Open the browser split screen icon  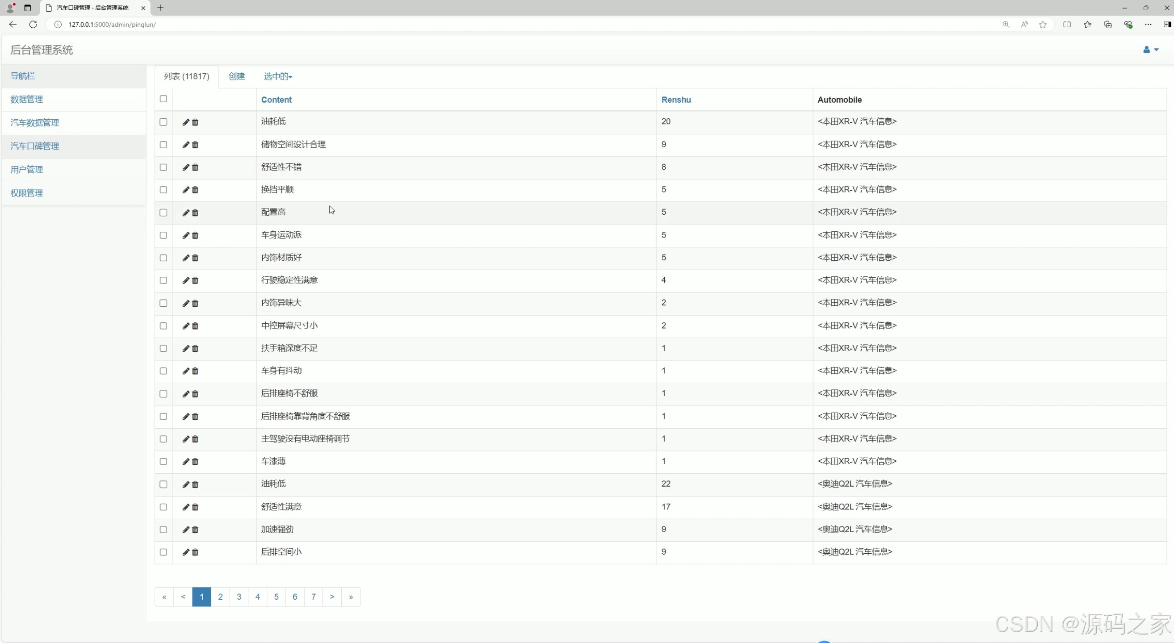point(1067,25)
